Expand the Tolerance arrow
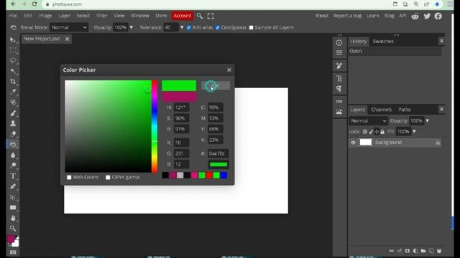The height and width of the screenshot is (258, 460). (182, 27)
